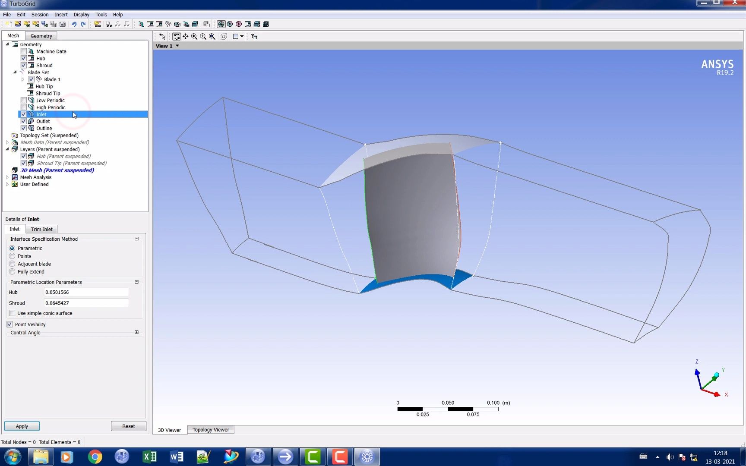Click the Undo arrow icon
The width and height of the screenshot is (746, 466).
click(x=74, y=24)
